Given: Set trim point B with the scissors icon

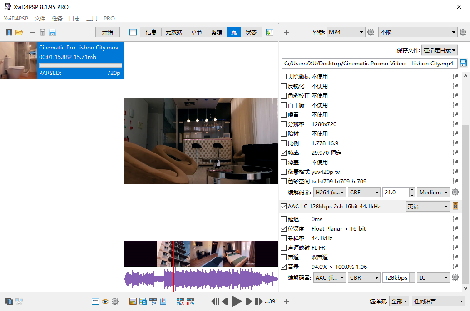Looking at the screenshot, I should (x=190, y=301).
